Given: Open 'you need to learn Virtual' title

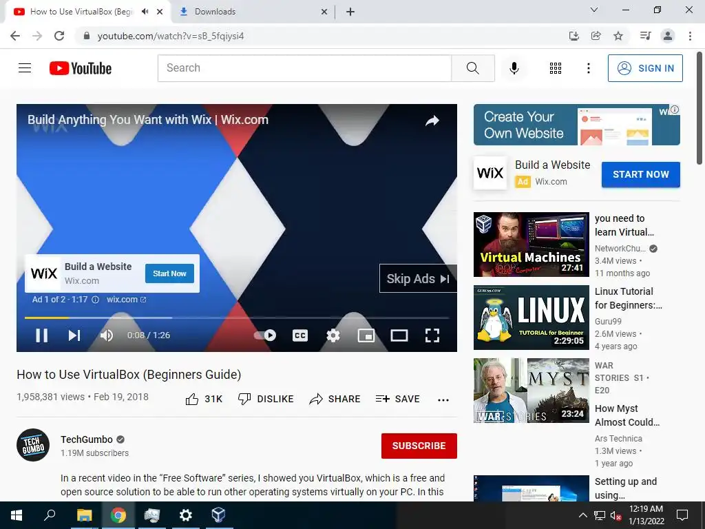Looking at the screenshot, I should [624, 225].
